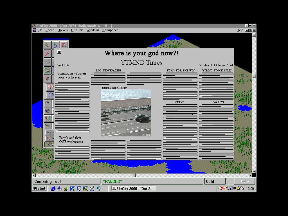288x216 pixels.
Task: Click the 'Cold' weather indicator
Action: click(215, 181)
